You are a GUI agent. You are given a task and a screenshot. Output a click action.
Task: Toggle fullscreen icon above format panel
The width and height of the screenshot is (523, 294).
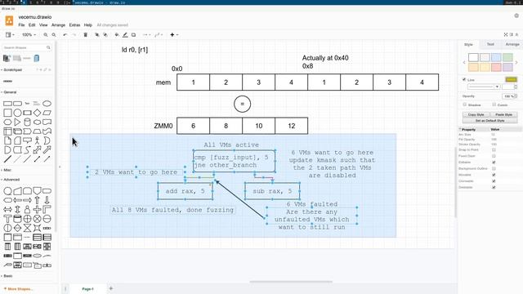[x=506, y=34]
